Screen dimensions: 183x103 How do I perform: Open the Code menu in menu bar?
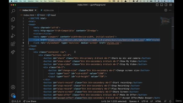[x=16, y=1]
